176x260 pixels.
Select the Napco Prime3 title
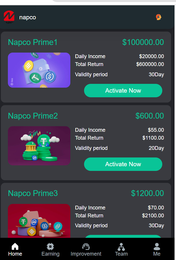[33, 193]
